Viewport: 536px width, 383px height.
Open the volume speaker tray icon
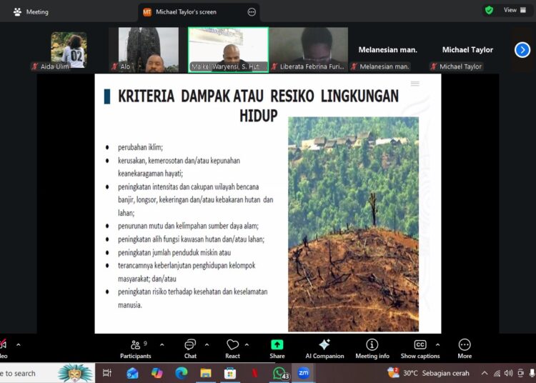[508, 373]
